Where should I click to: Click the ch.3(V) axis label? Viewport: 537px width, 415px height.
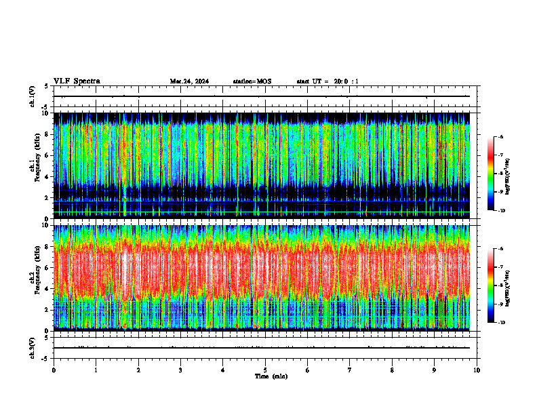33,348
